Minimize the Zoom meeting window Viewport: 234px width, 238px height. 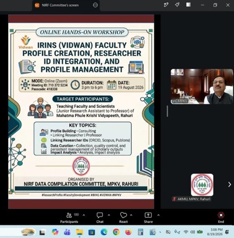[202, 5]
